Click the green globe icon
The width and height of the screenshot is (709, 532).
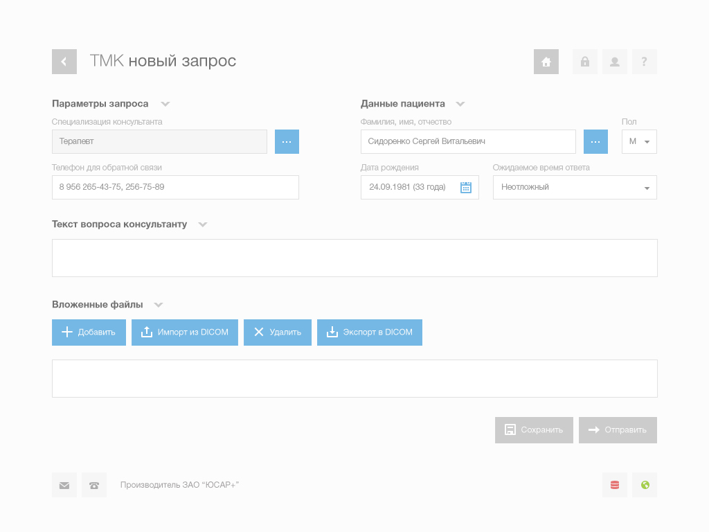645,485
